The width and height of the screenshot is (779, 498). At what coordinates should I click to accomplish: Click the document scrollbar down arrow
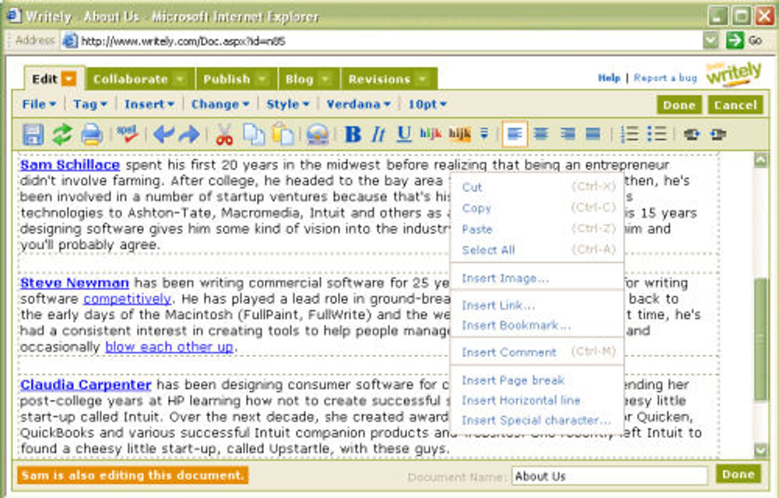pyautogui.click(x=760, y=451)
